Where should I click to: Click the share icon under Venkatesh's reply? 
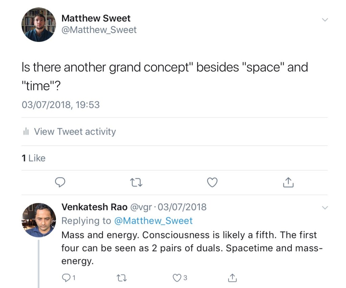pos(232,278)
